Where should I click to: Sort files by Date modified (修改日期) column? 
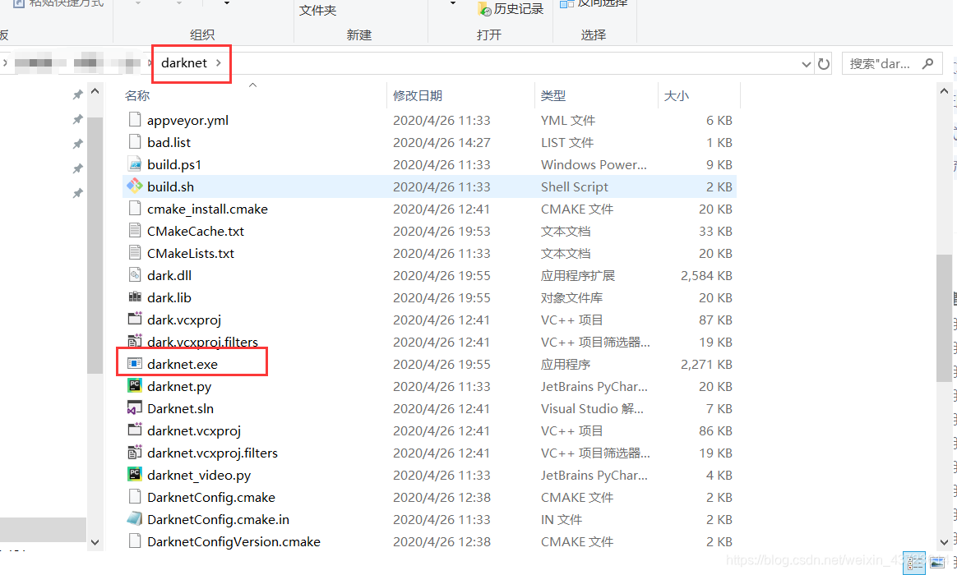418,96
